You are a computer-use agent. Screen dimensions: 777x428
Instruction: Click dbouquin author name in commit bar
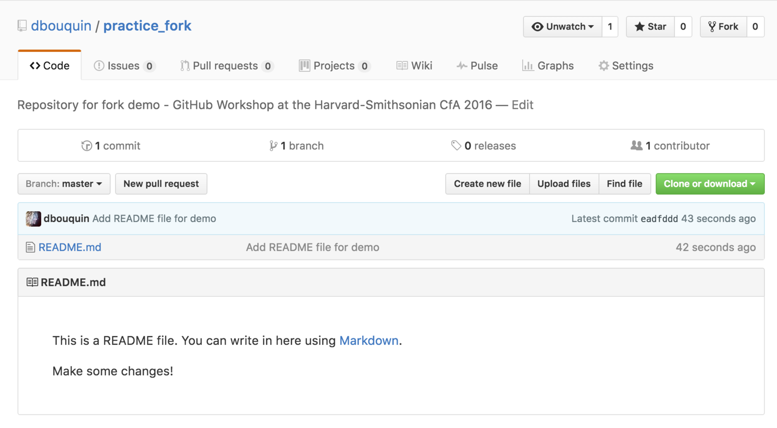[67, 219]
